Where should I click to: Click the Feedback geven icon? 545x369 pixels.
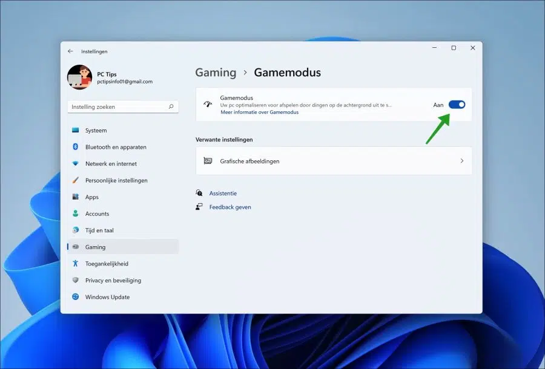pyautogui.click(x=199, y=207)
